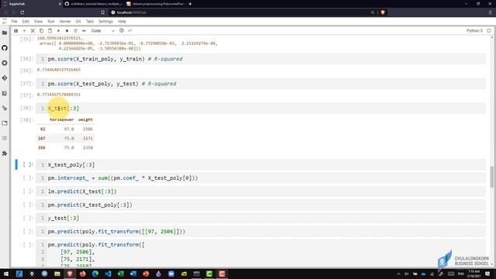
Task: Open Visual Studio Code from the taskbar
Action: pyautogui.click(x=108, y=274)
